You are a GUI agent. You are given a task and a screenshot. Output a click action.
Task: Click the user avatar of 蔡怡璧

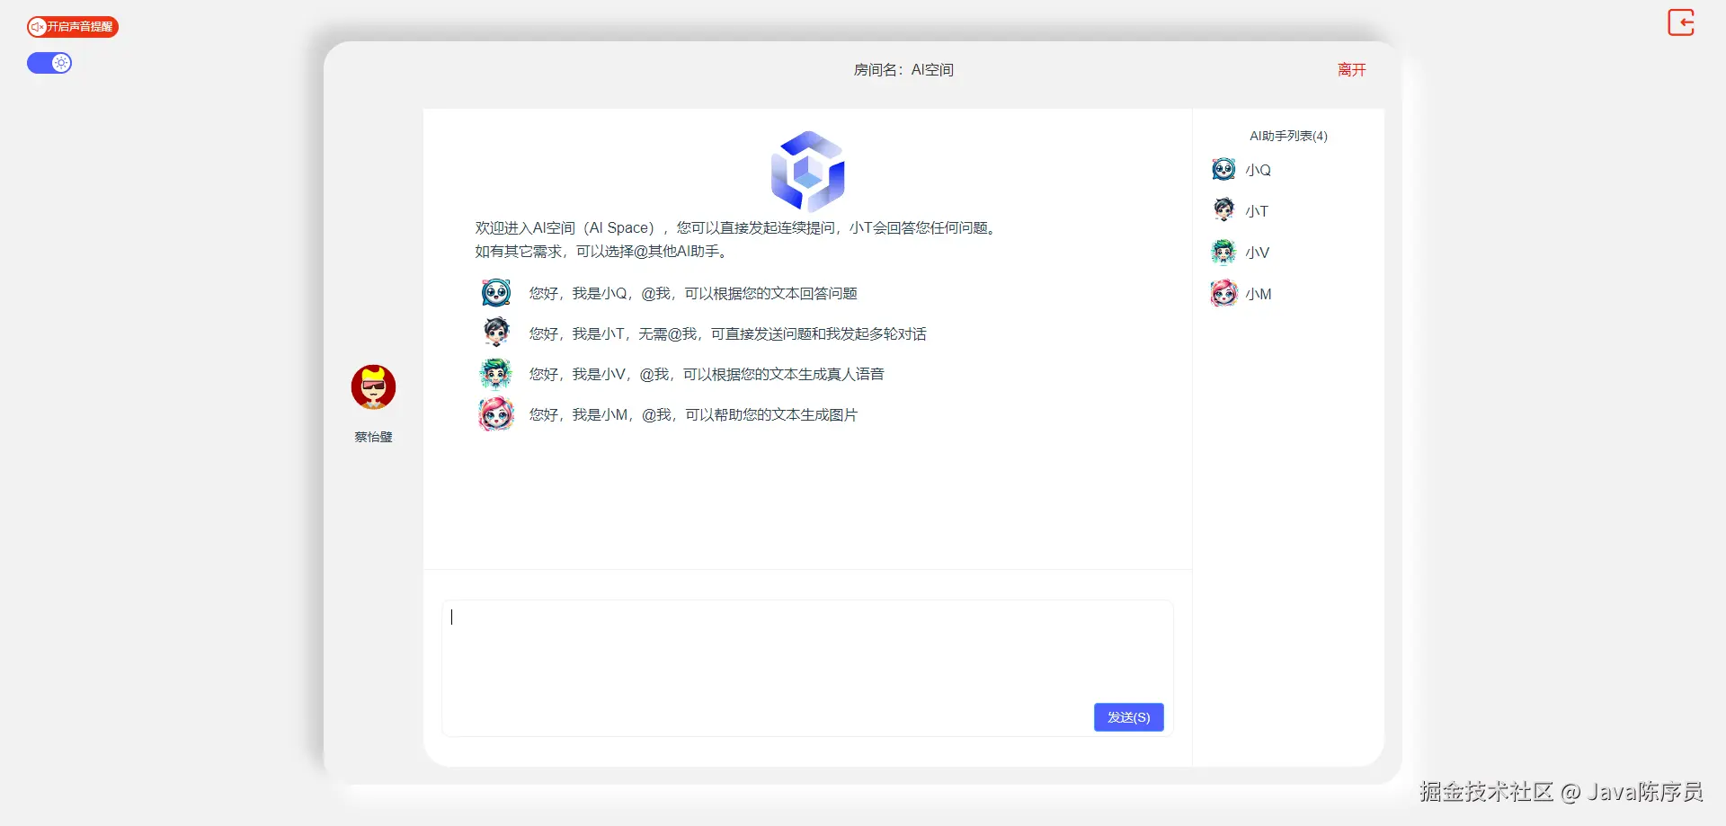(373, 387)
